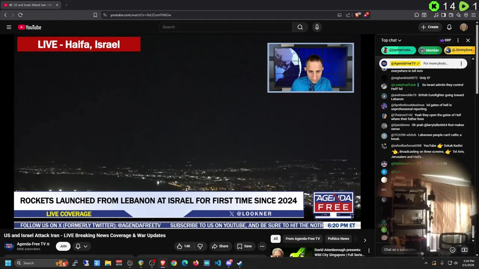Click the @jaymarcase member chip

tap(399, 50)
